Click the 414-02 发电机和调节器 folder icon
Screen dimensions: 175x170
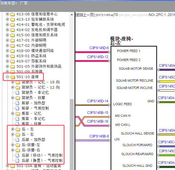pyautogui.click(x=13, y=30)
